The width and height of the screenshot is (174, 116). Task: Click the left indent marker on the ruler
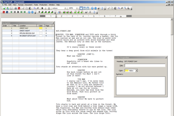click(56, 16)
